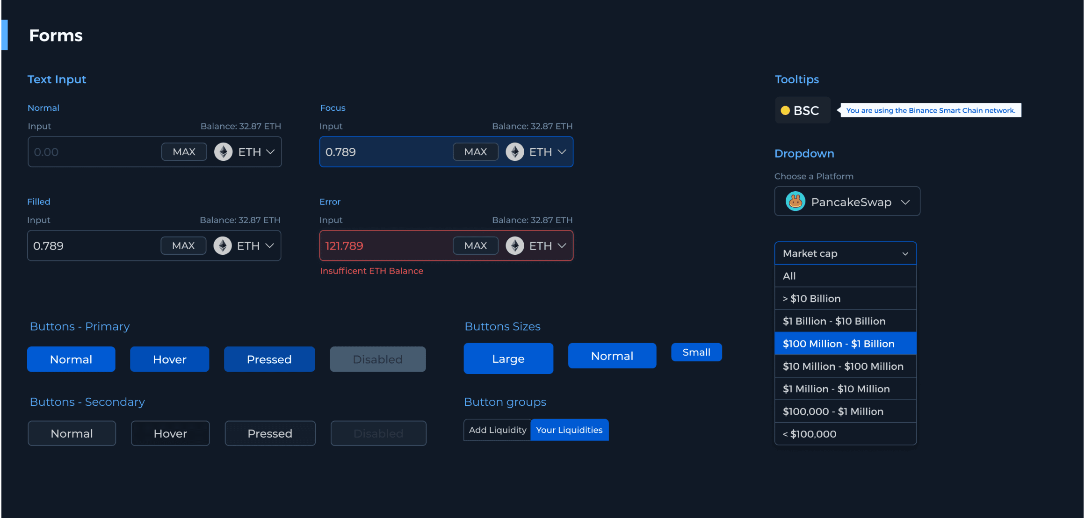The width and height of the screenshot is (1085, 518).
Task: Click the Ethereum icon in the Filled input
Action: tap(223, 245)
